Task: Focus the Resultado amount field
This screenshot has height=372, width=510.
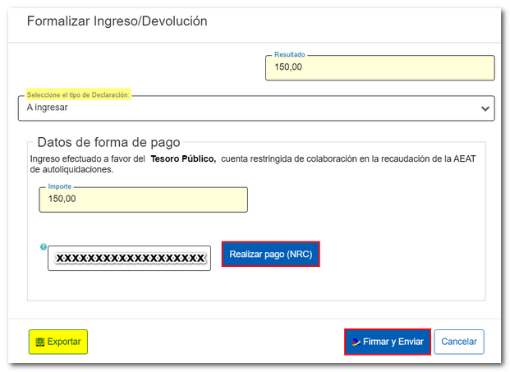Action: coord(379,68)
